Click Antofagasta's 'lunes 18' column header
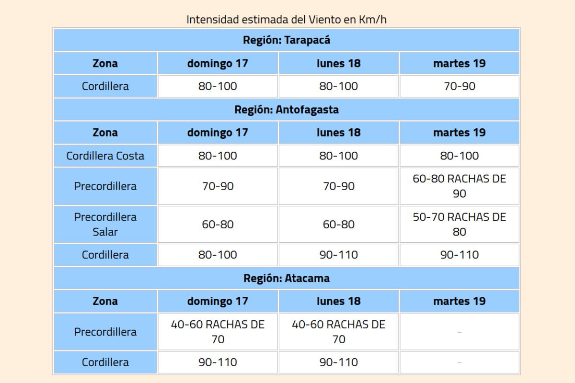The width and height of the screenshot is (575, 383). click(338, 133)
